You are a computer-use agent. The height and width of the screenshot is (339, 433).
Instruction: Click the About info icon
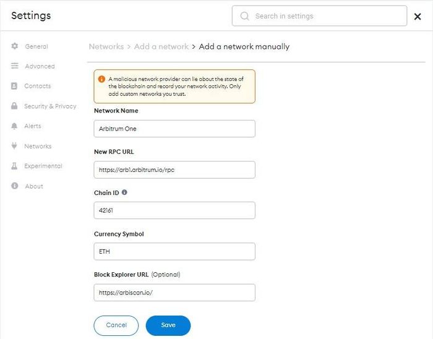[15, 186]
